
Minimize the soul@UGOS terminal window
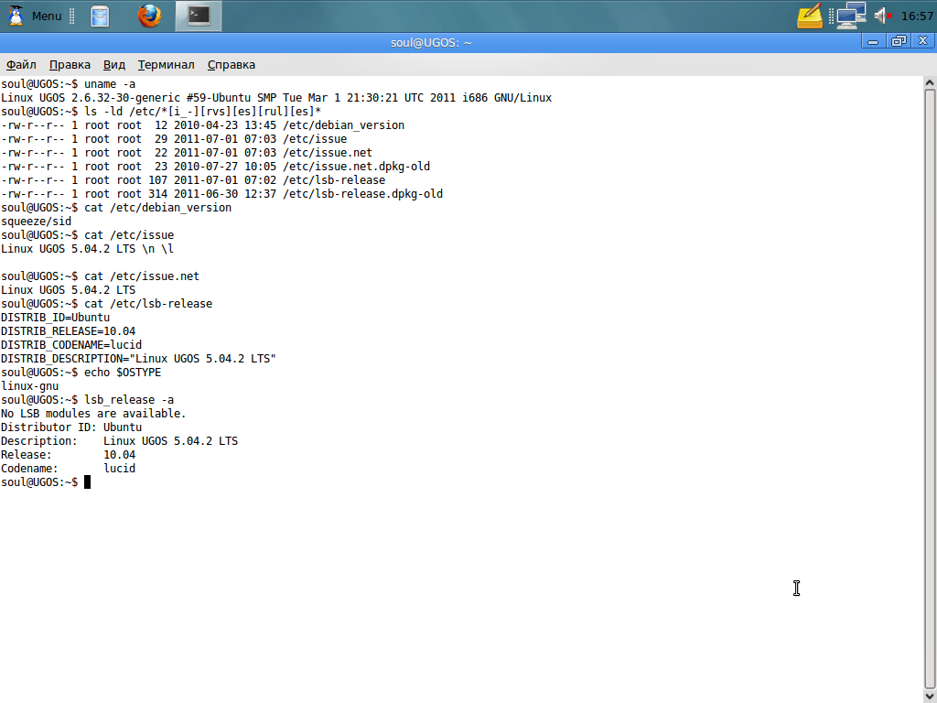(x=873, y=41)
